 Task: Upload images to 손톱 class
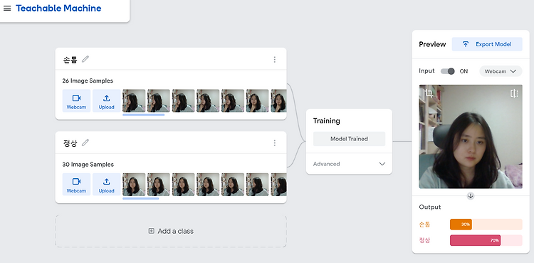coord(106,101)
